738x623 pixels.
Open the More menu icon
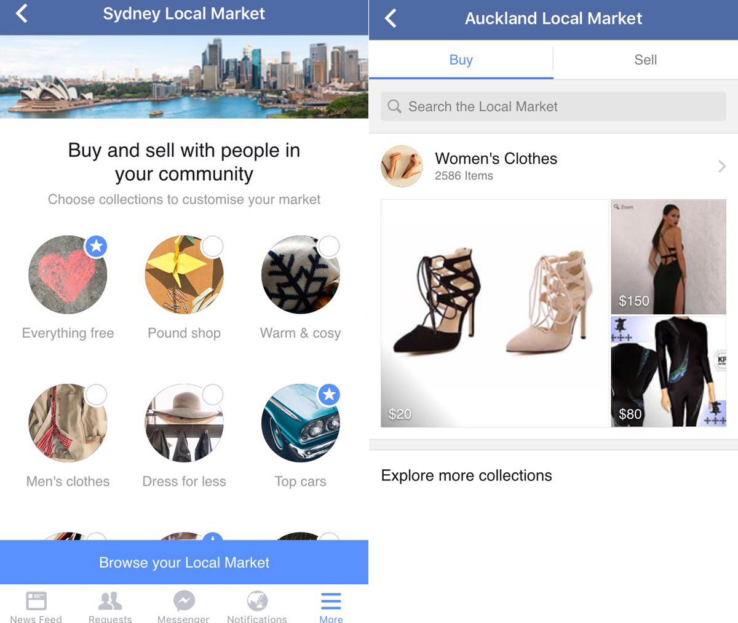point(331,601)
